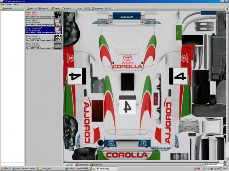Click the last icon on the toolbar
Screen dimensions: 229x171
[113, 9]
